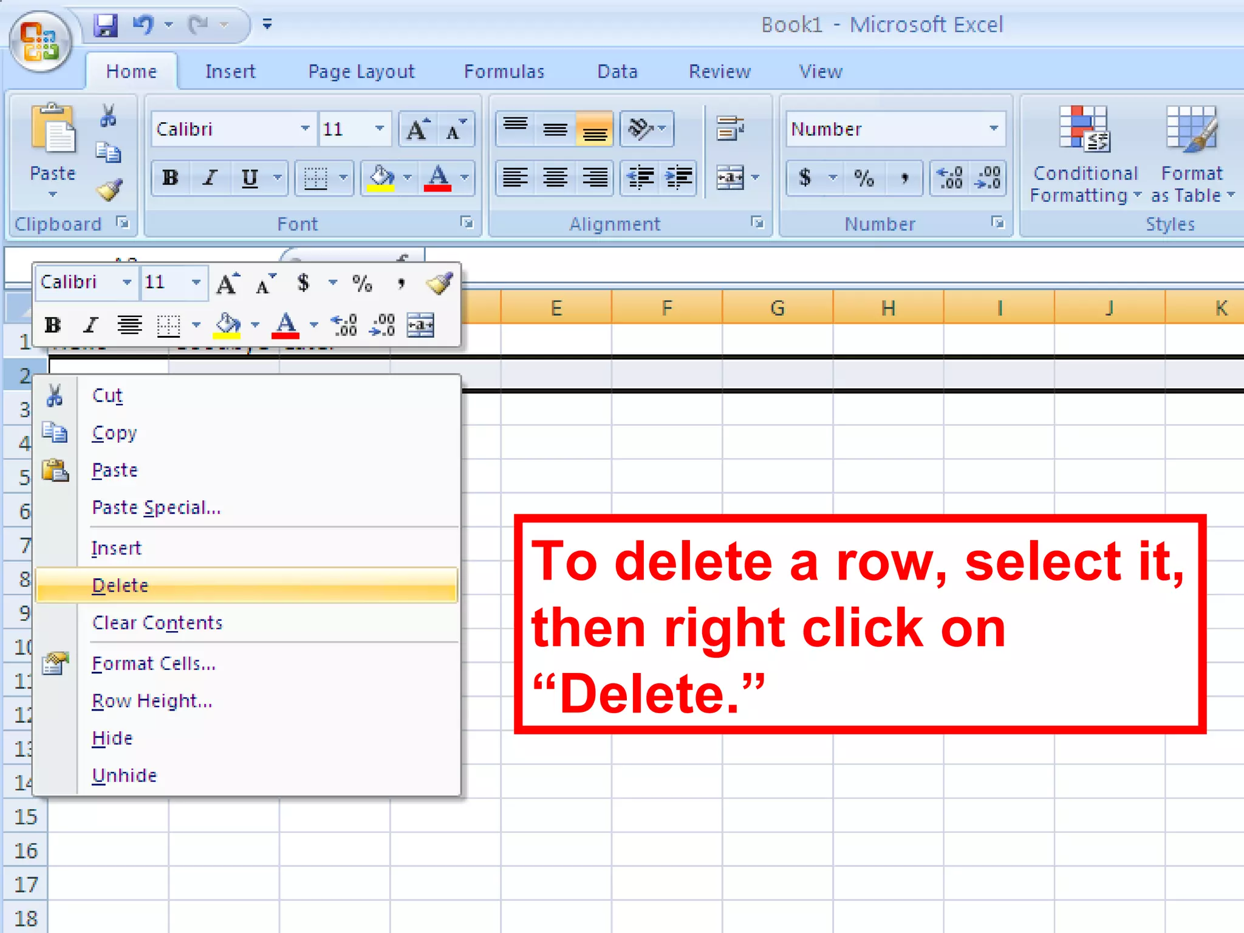Viewport: 1244px width, 933px height.
Task: Save the workbook using Quick Access
Action: (105, 25)
